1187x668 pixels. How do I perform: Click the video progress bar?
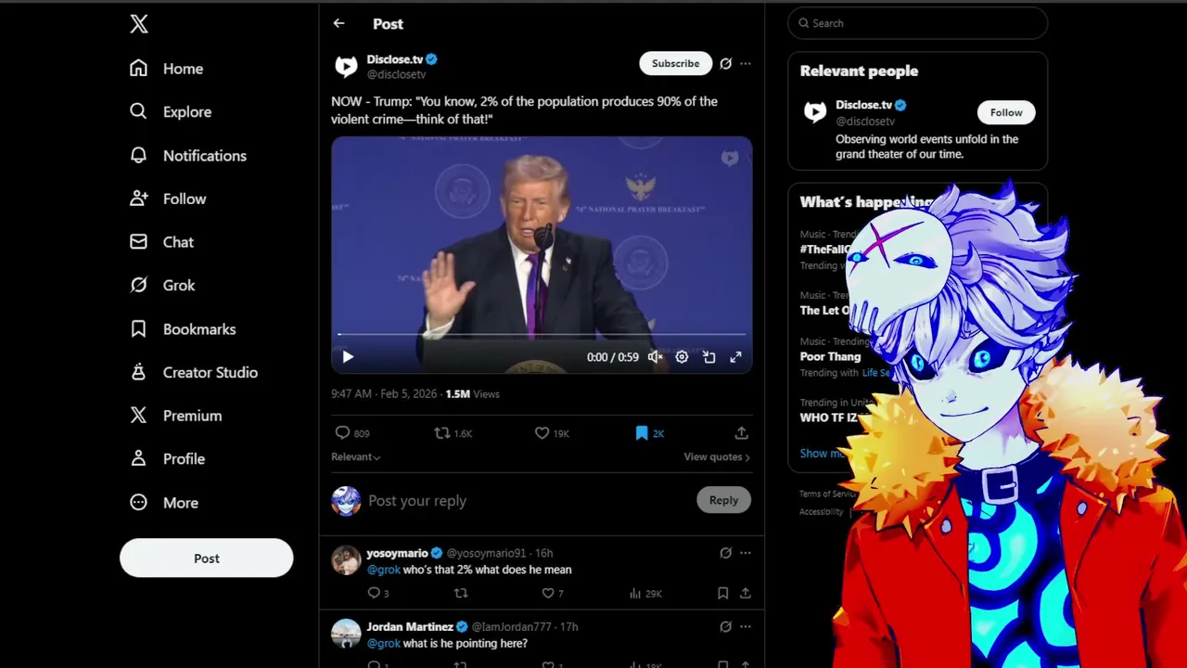(x=542, y=334)
